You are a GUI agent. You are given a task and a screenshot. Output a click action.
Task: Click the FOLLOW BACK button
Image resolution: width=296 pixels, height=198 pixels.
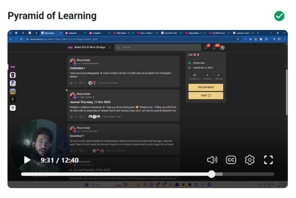[206, 87]
